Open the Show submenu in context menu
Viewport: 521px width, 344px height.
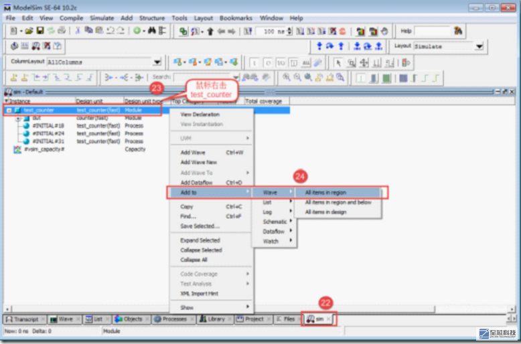tap(211, 307)
